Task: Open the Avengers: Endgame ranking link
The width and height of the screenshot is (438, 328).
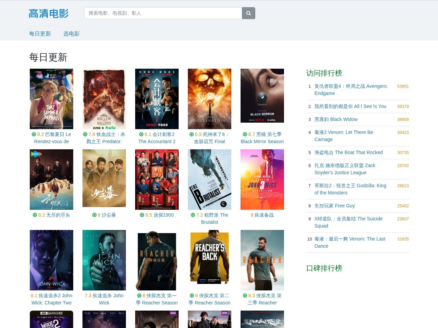Action: point(351,90)
